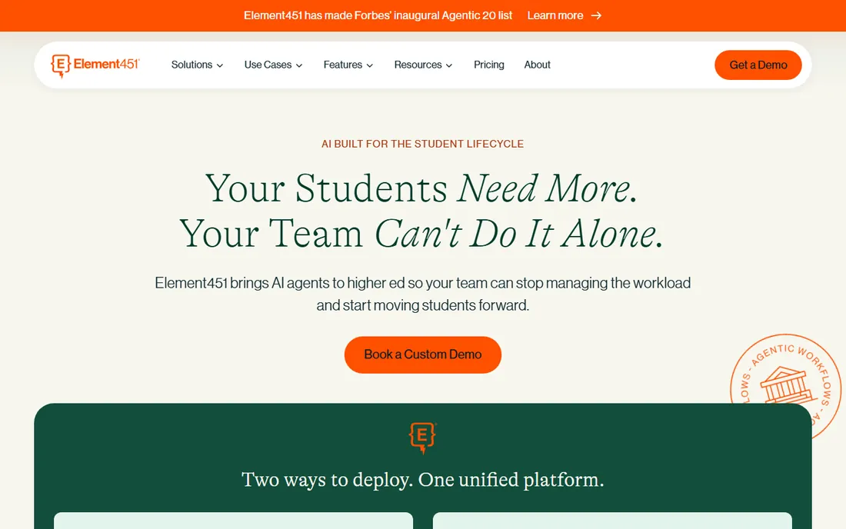The image size is (846, 529).
Task: Open the About page
Action: click(537, 65)
